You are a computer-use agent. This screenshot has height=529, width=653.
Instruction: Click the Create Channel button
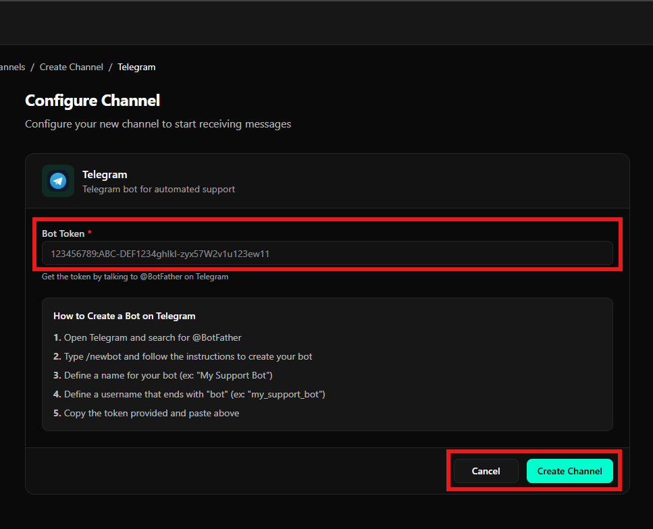[x=569, y=471]
